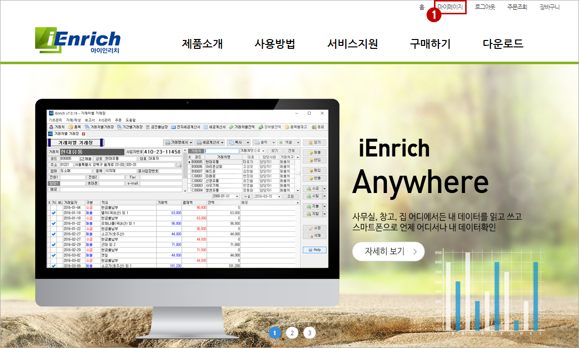The image size is (579, 348).
Task: Click 품목별재고 toolbar icon in iEnrich app
Action: pos(296,127)
